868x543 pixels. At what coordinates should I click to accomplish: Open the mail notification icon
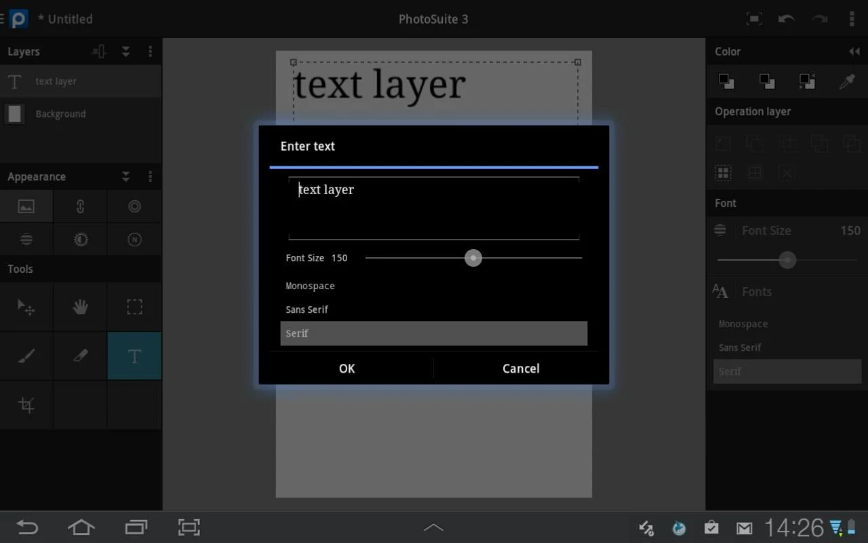(744, 528)
